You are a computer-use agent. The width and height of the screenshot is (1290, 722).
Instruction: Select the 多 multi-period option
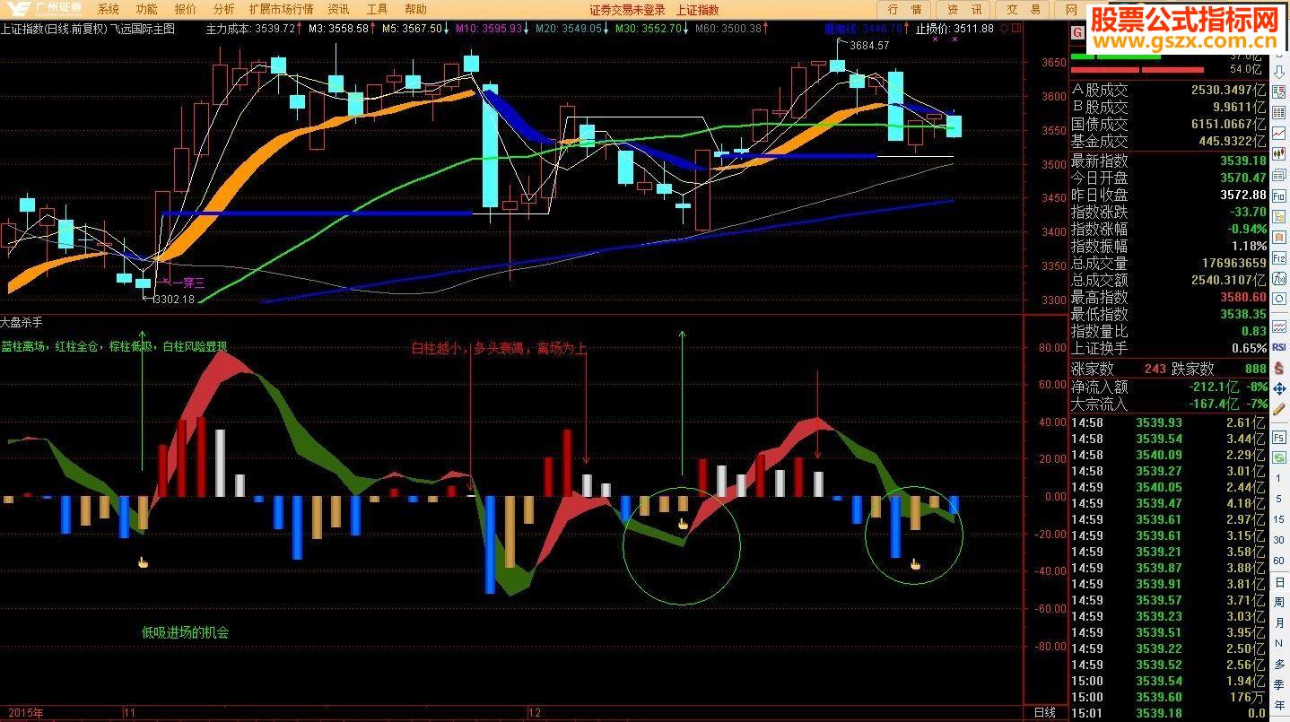1279,665
